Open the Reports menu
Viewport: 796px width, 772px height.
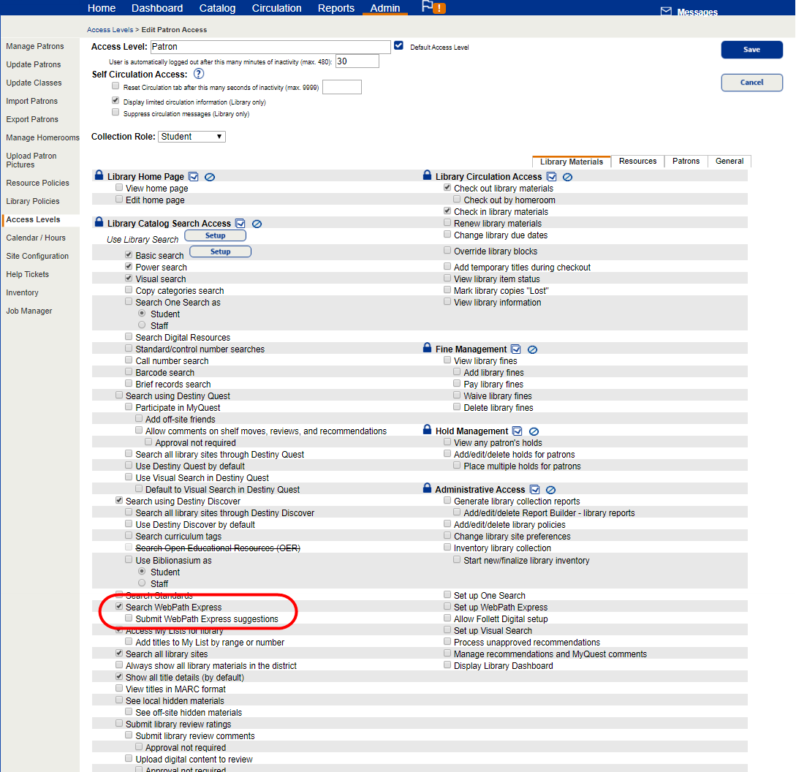(x=336, y=8)
